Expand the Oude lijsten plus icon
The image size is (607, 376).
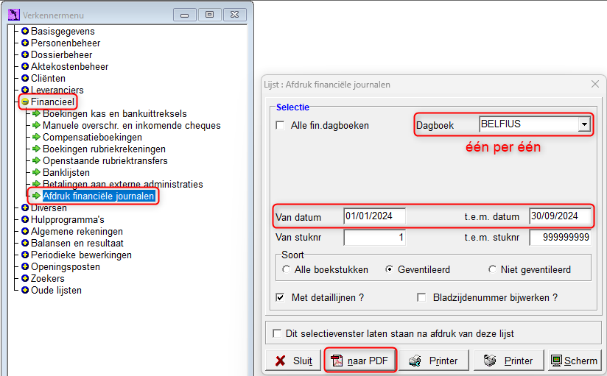25,290
